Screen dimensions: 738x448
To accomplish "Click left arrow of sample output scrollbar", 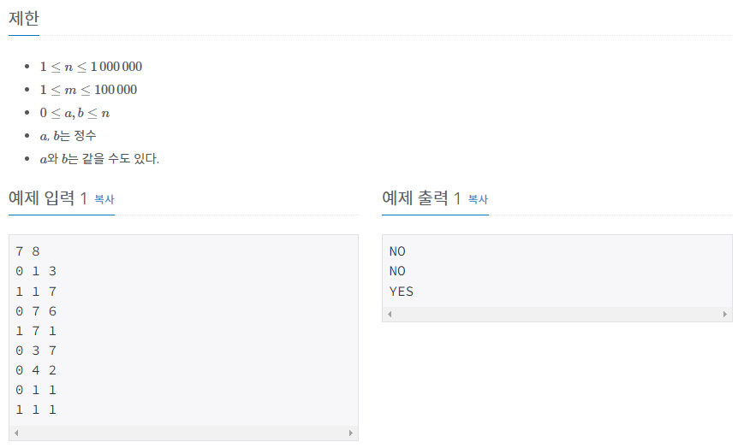I will tap(390, 314).
